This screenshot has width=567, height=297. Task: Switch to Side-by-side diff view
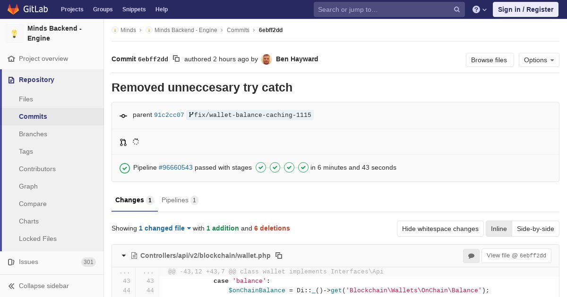[x=535, y=229]
